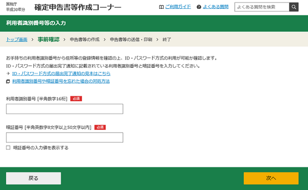Open 利用者識別番号や暗証番号を忘れた場合の対処方法 link
Screen dimensions: 308x190
tap(61, 81)
